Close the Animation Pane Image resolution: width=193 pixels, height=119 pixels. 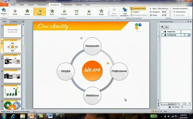191,22
